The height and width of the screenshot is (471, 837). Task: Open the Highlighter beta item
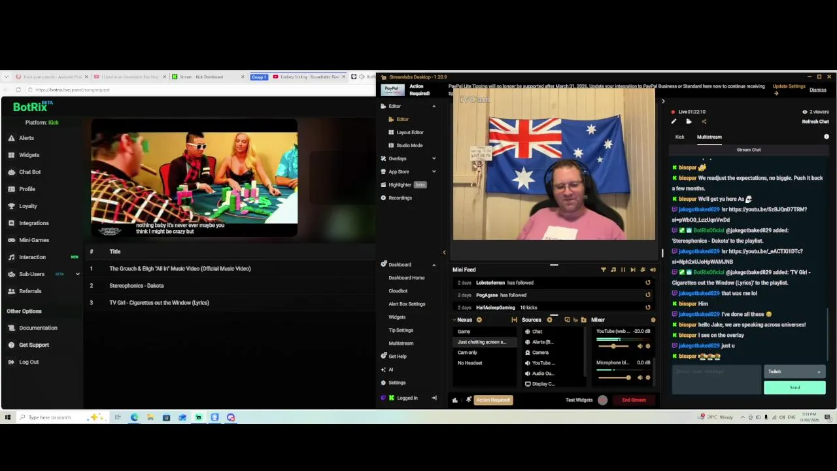(x=403, y=184)
